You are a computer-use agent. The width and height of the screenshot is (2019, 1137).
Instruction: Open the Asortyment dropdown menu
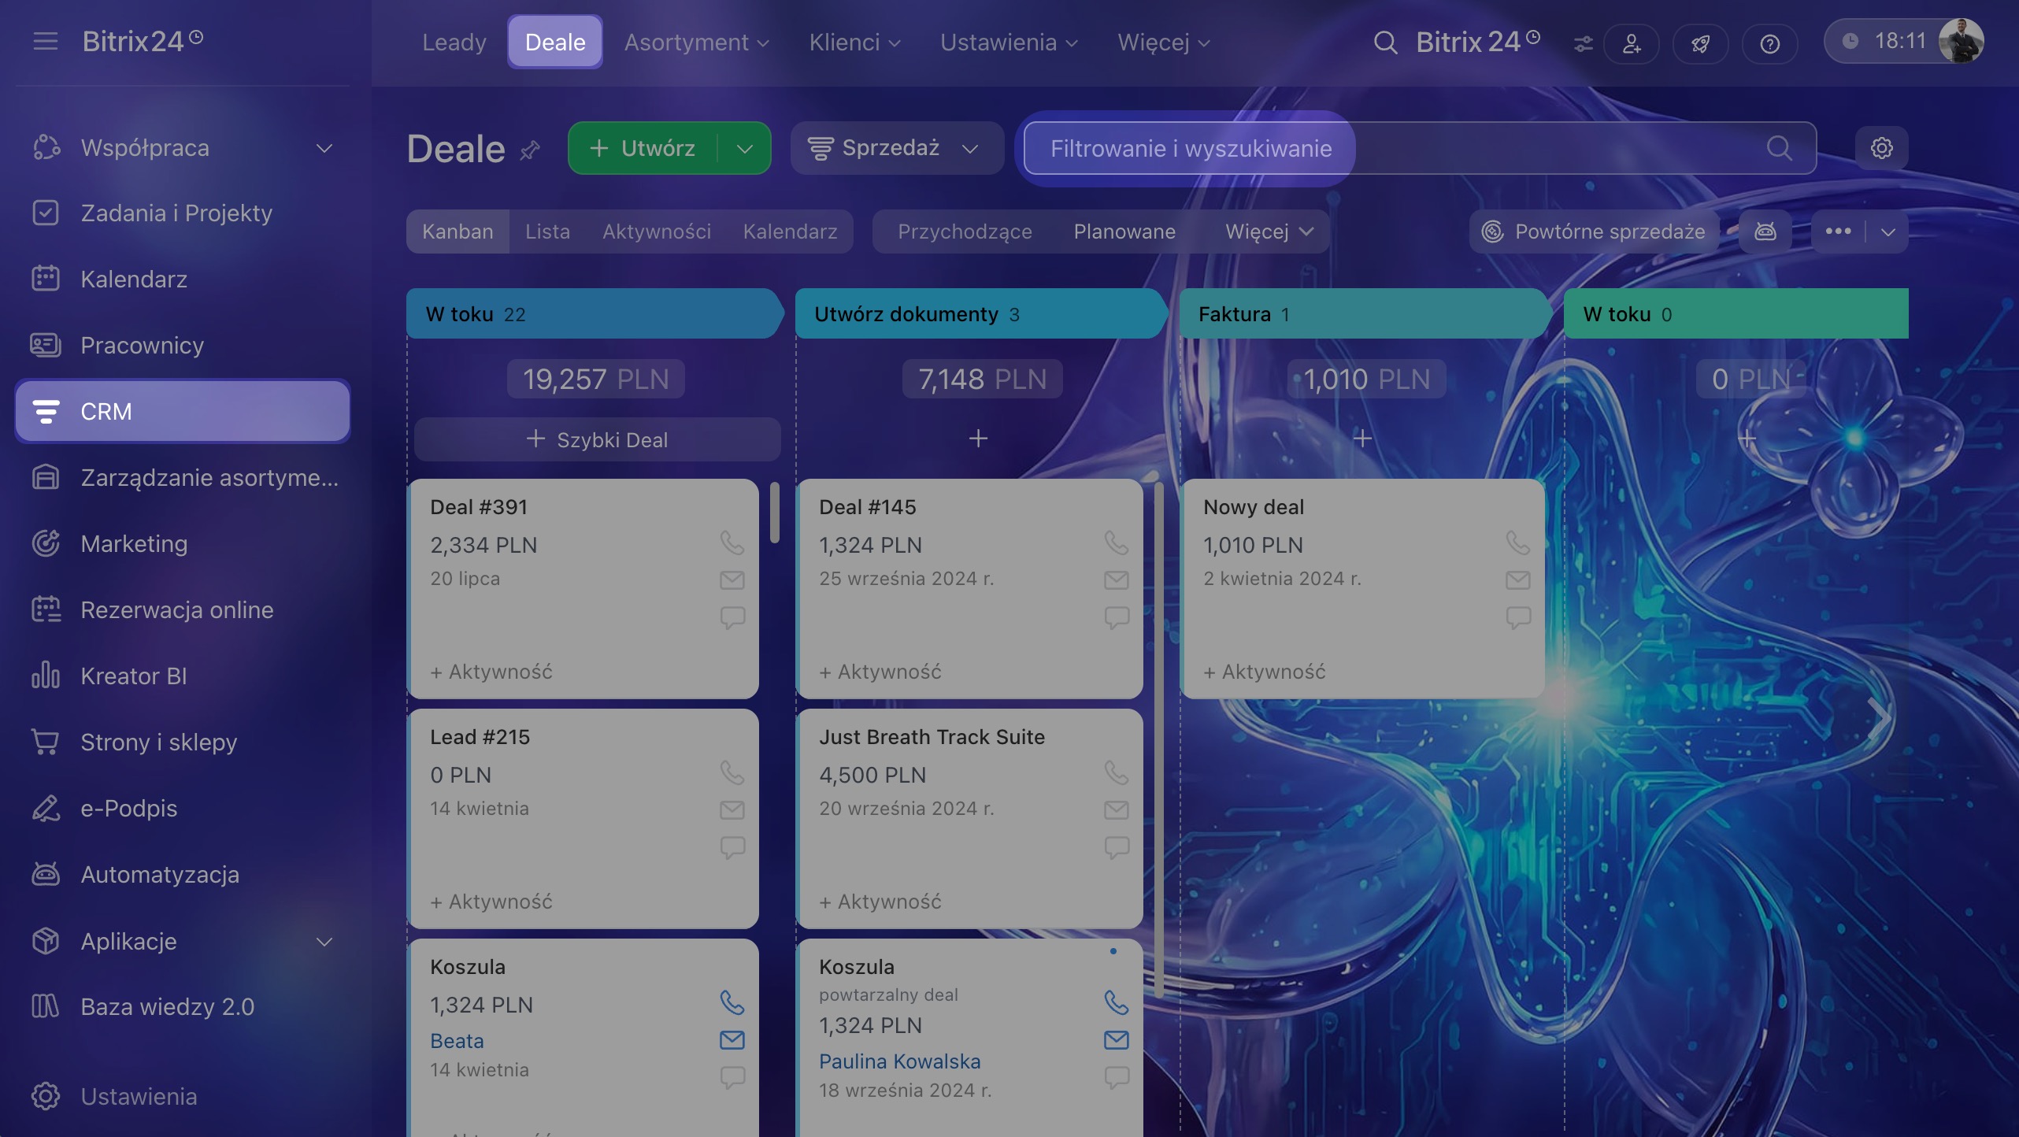(696, 43)
